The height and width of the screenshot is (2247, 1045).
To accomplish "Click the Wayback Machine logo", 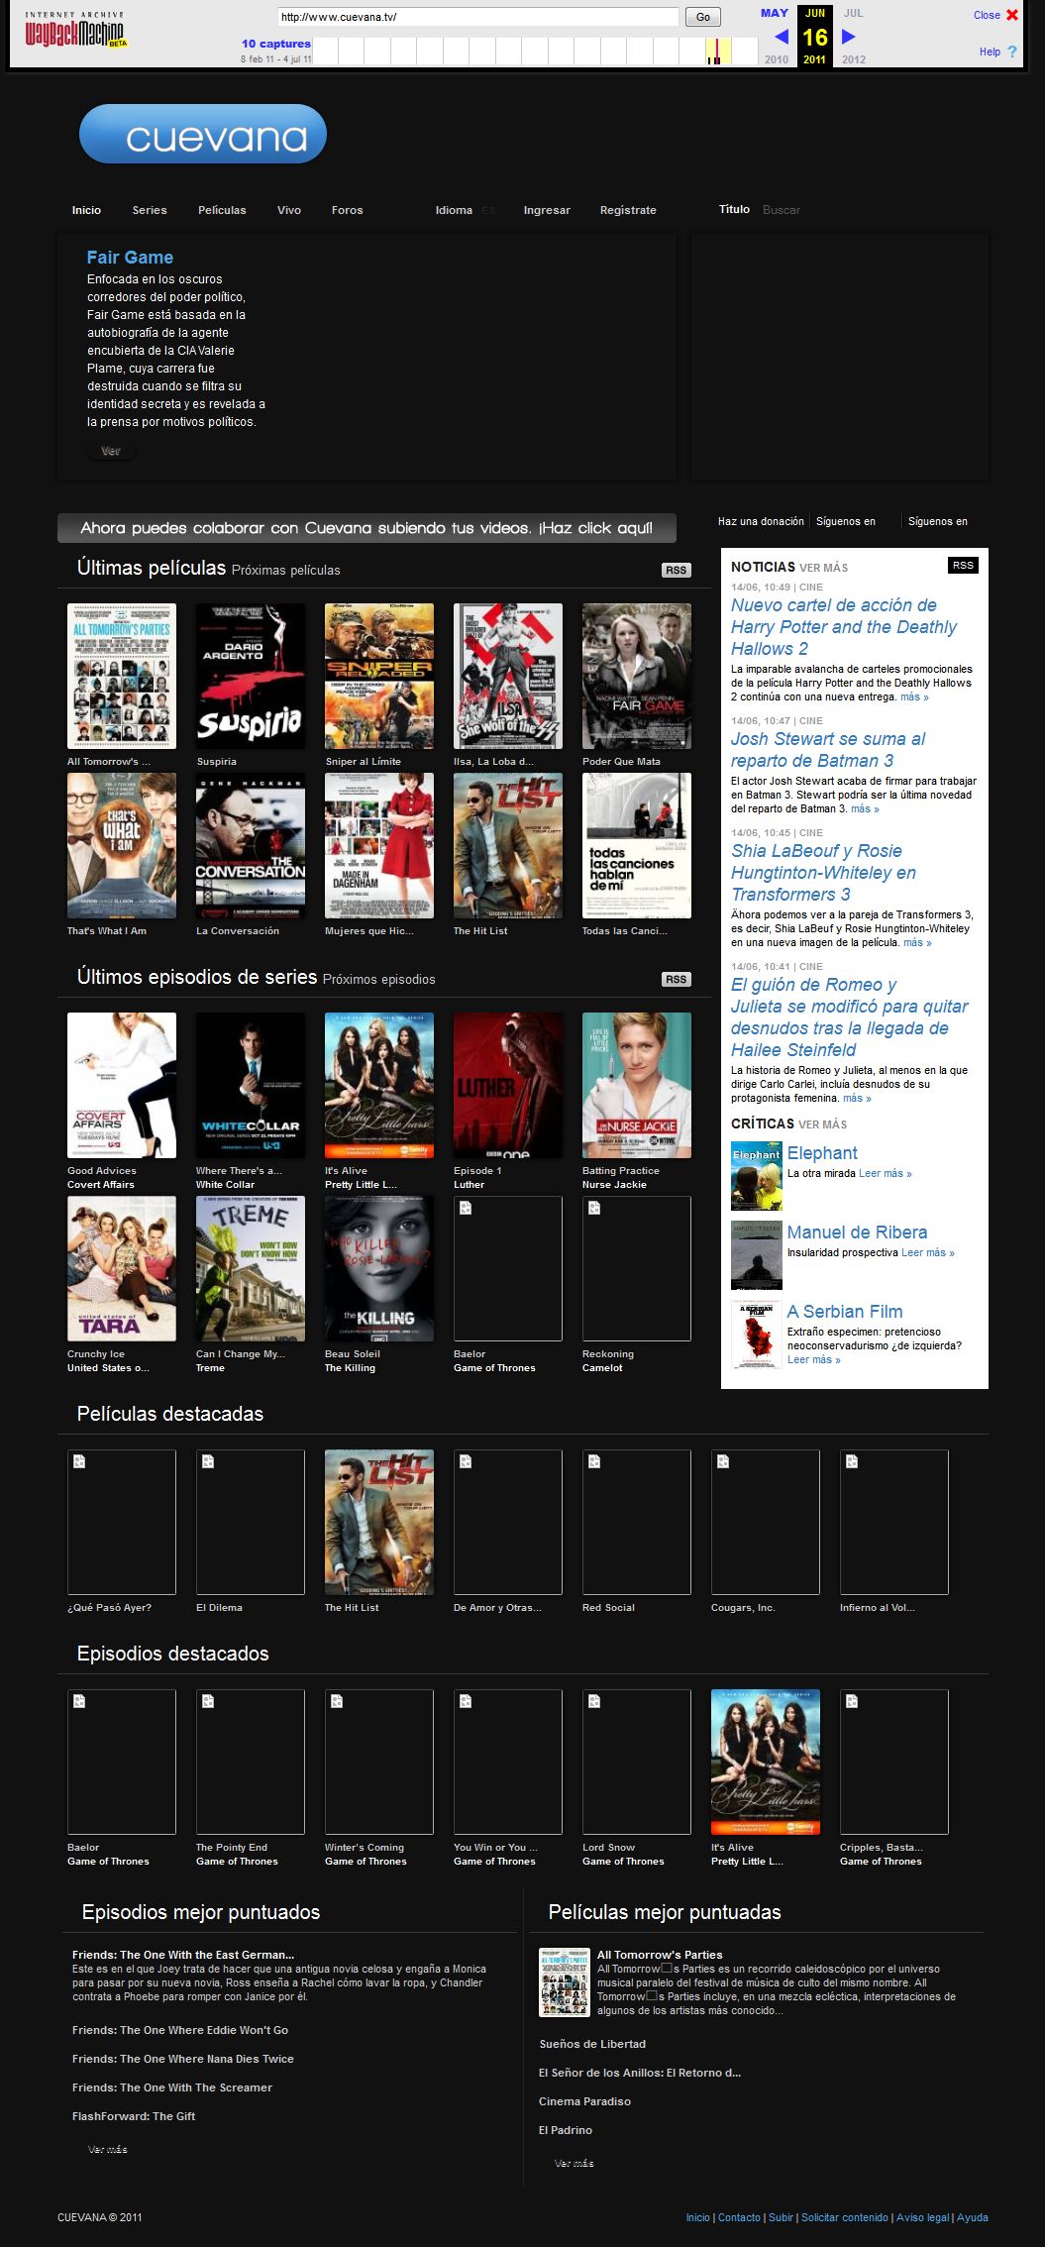I will (76, 32).
